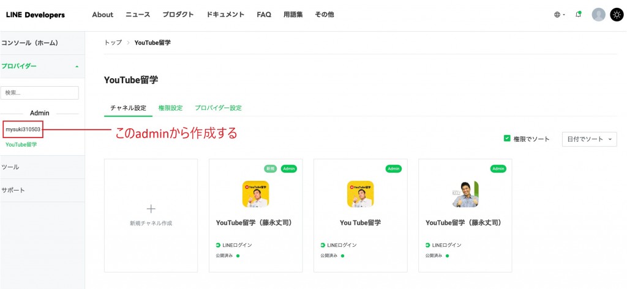Image resolution: width=627 pixels, height=289 pixels.
Task: Click the YouTube留学 page heading
Action: pyautogui.click(x=131, y=80)
